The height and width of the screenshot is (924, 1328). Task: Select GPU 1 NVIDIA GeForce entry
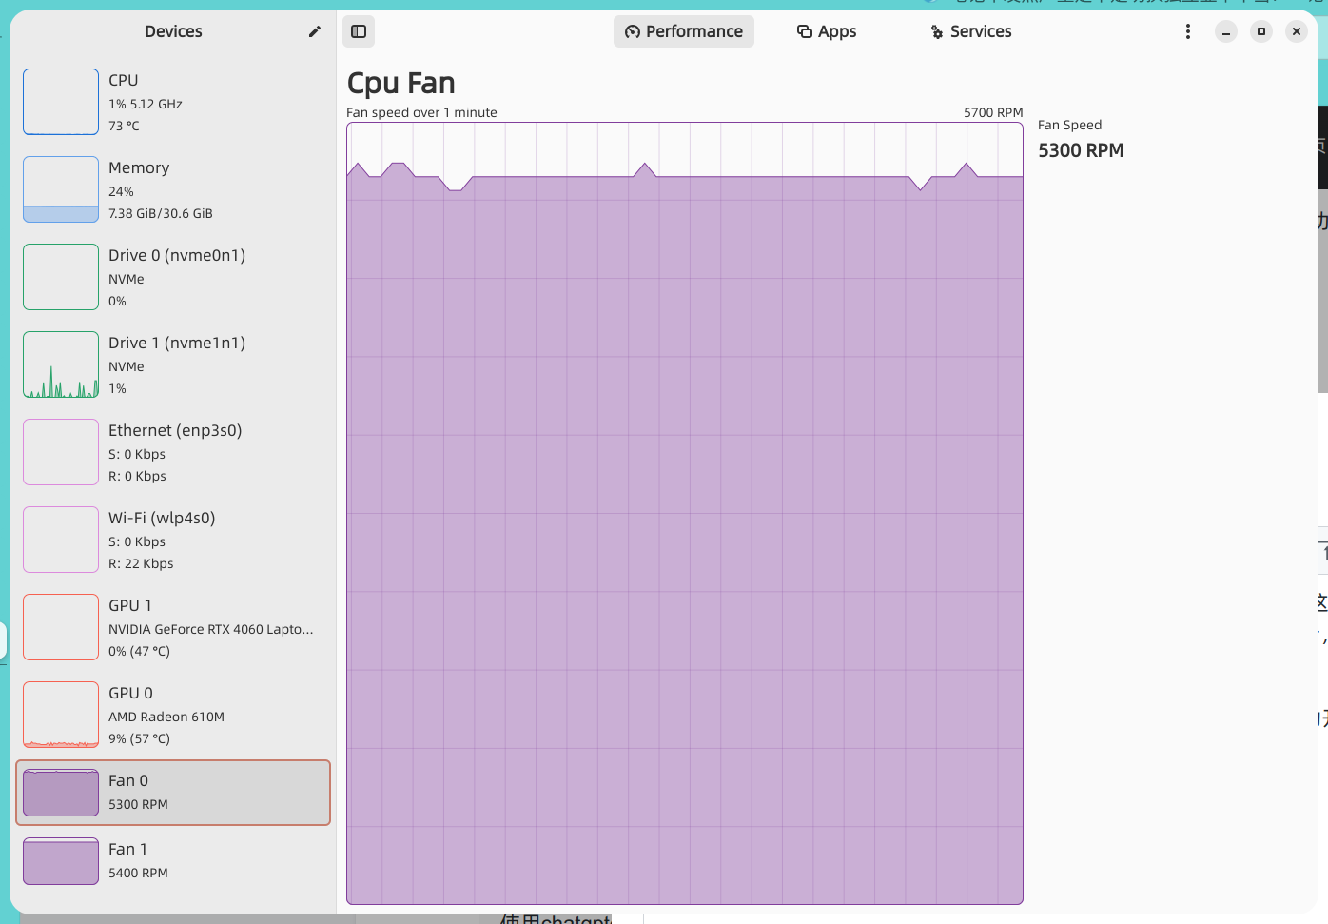point(173,627)
